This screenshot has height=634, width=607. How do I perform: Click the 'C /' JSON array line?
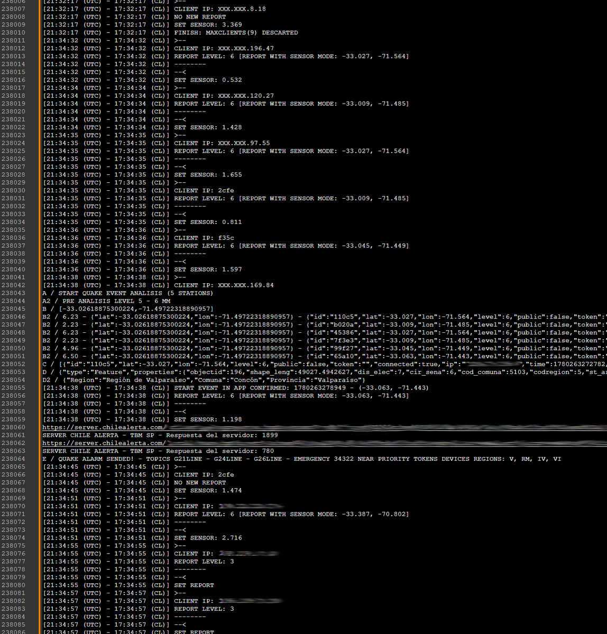coord(325,365)
